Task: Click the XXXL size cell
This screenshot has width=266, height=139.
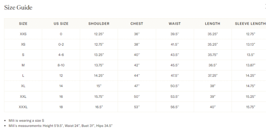Action: (23, 107)
